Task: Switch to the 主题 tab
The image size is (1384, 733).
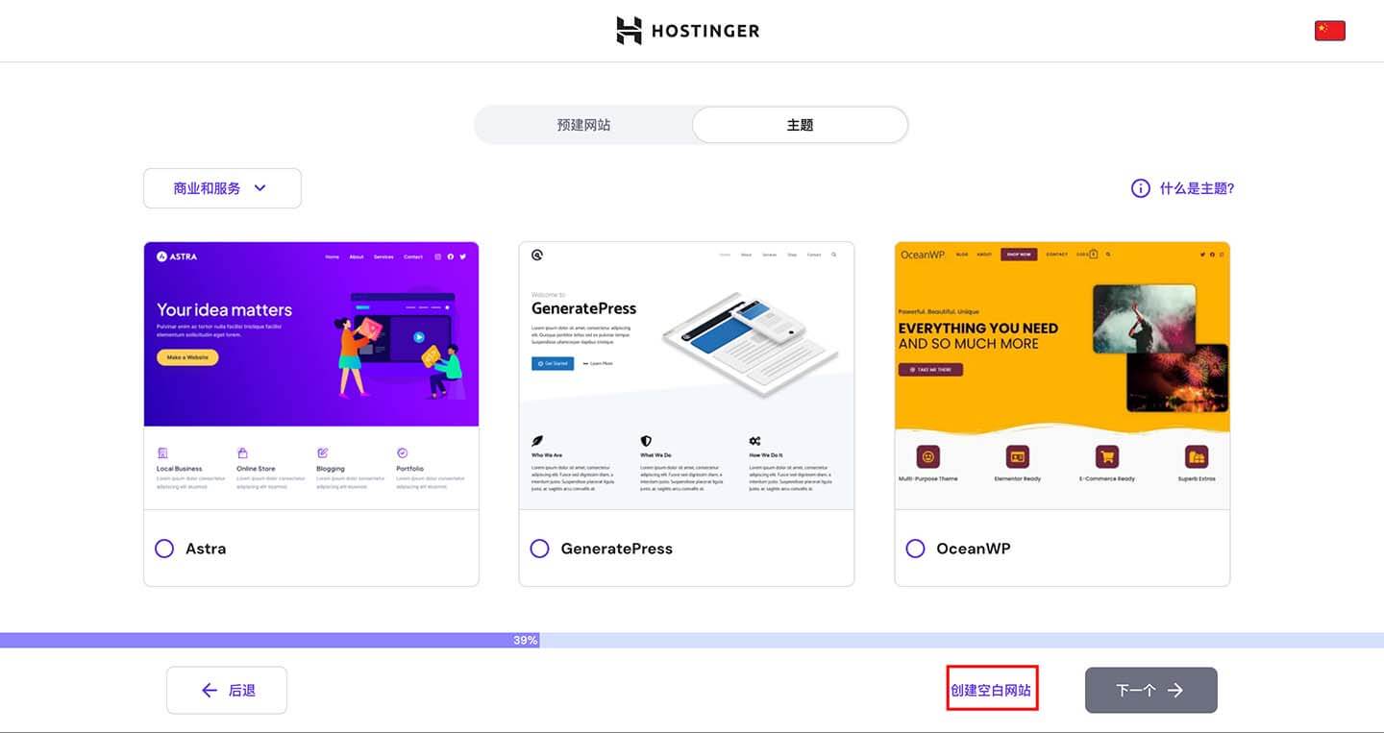Action: [x=800, y=125]
